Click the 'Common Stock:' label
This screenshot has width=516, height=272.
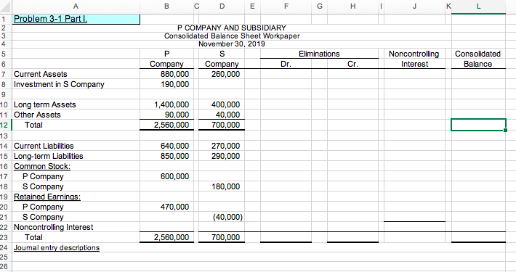tap(42, 166)
